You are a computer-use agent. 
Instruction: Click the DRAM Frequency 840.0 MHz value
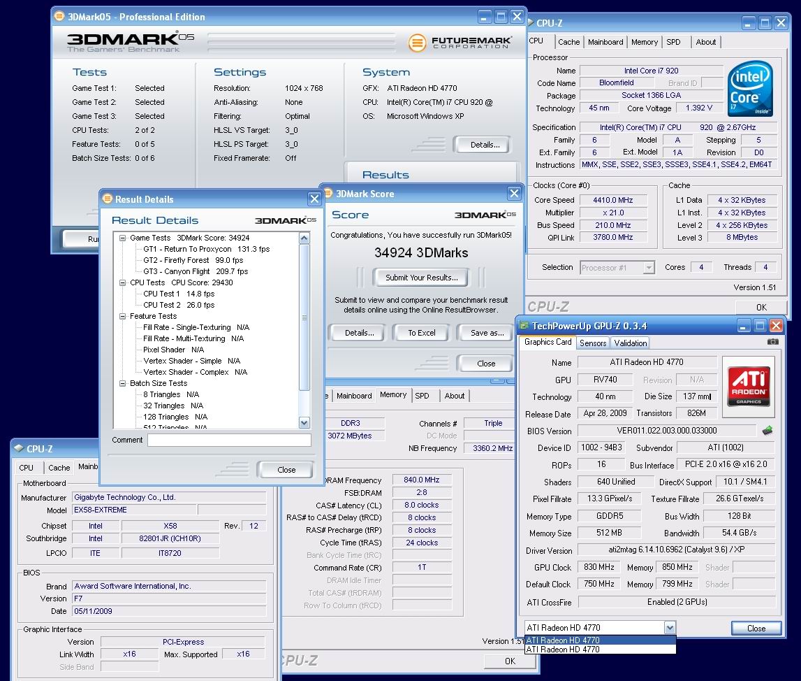click(x=421, y=480)
